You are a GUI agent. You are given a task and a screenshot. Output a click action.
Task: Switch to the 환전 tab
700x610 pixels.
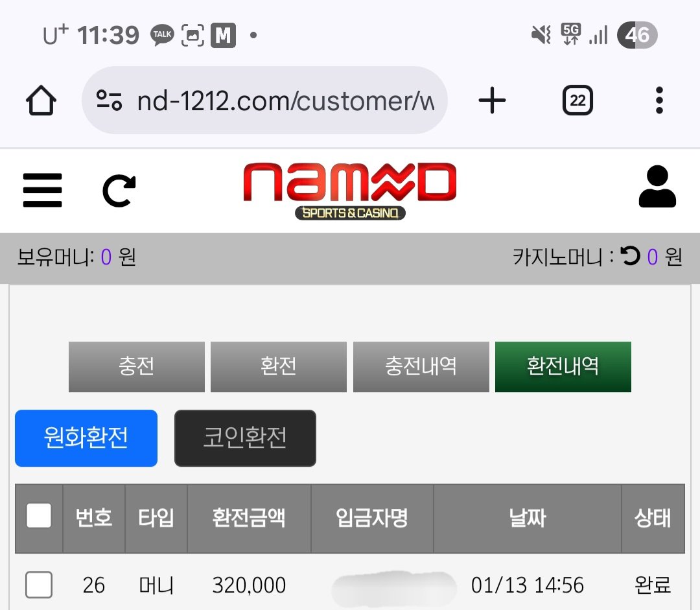pos(279,367)
